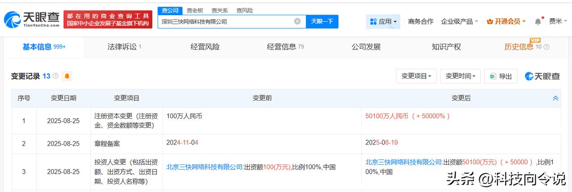Image resolution: width=572 pixels, height=192 pixels.
Task: Click the 导出 export button
Action: 501,76
